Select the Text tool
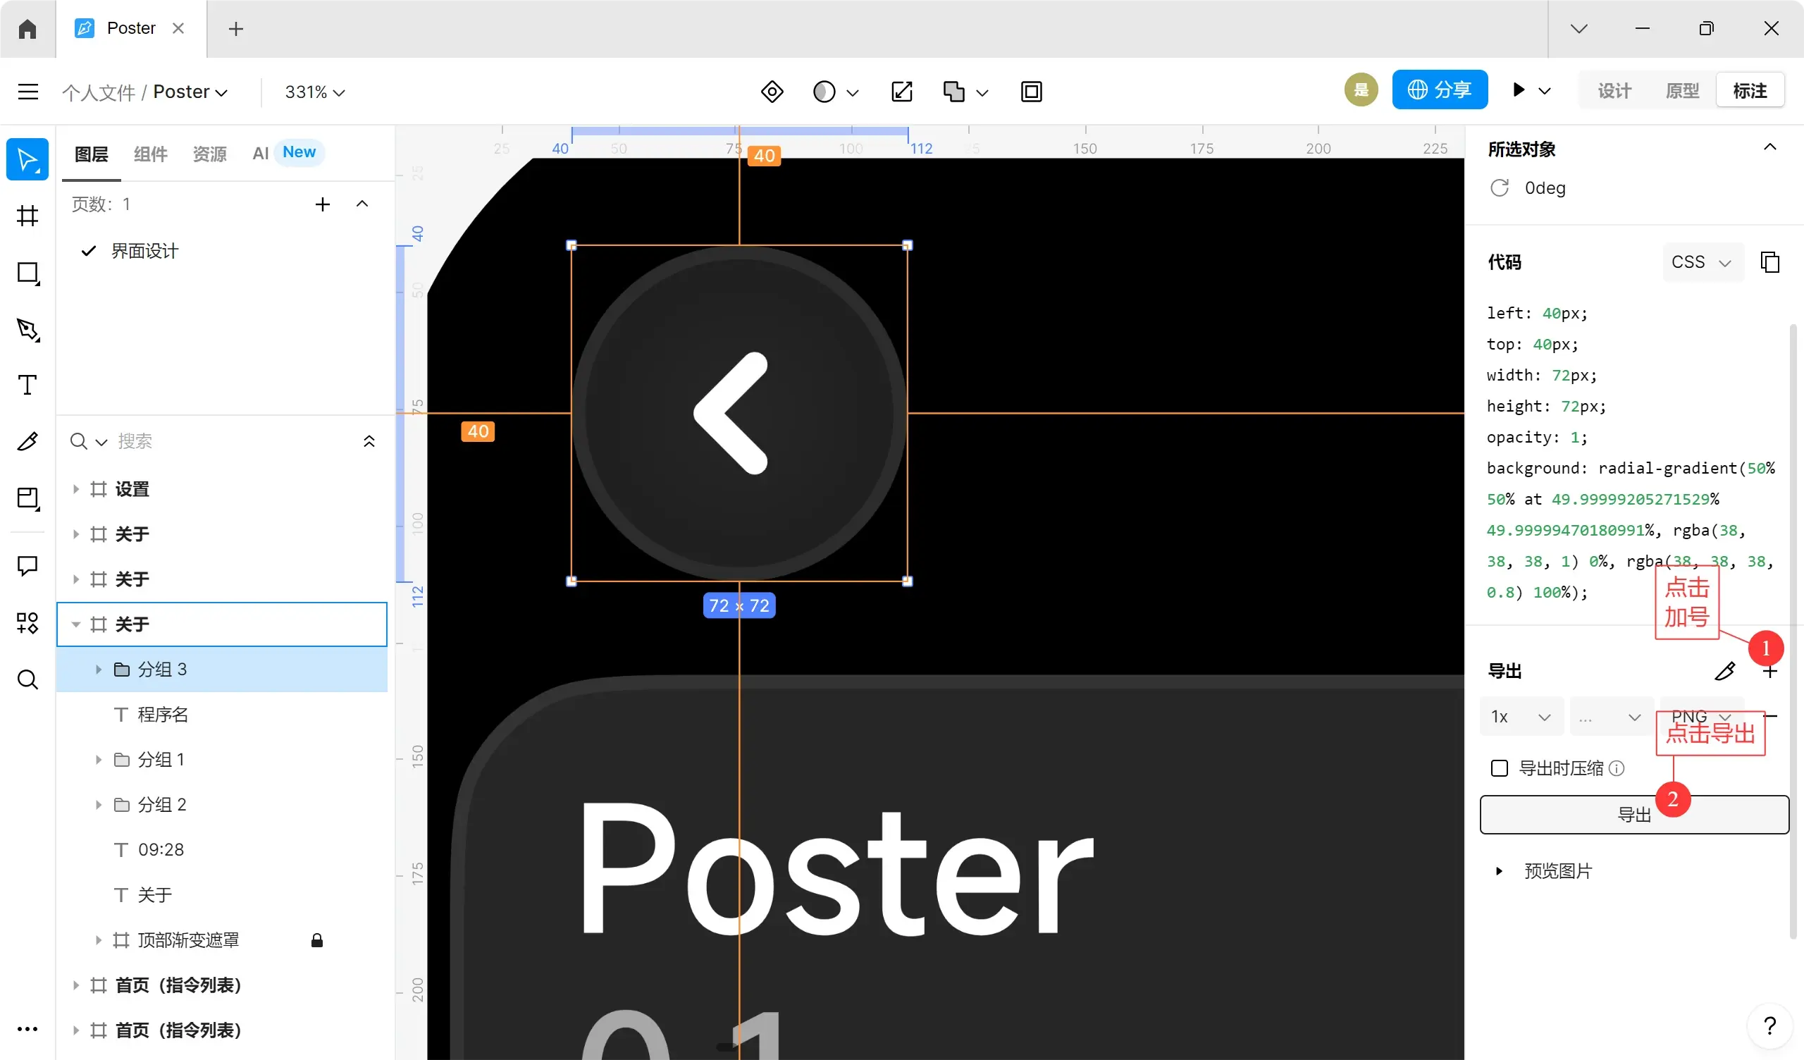 [27, 386]
